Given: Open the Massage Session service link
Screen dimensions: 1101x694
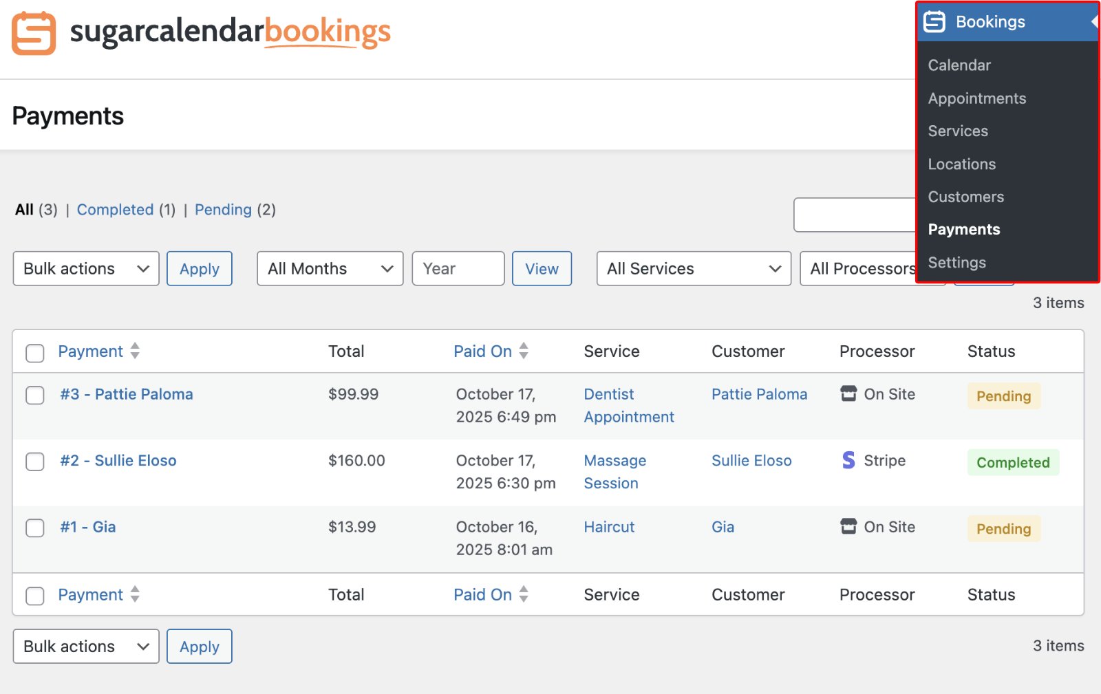Looking at the screenshot, I should tap(614, 472).
